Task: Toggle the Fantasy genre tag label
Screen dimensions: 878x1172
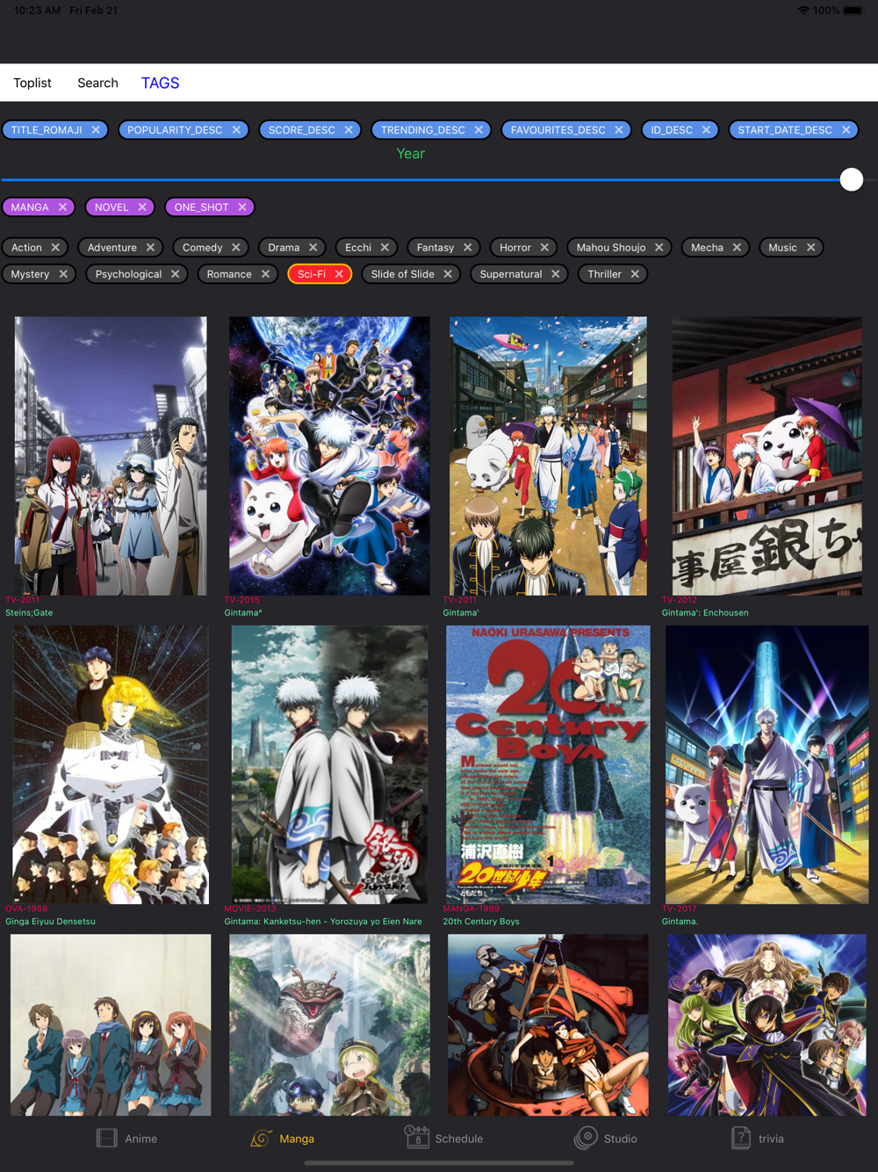Action: click(x=435, y=248)
